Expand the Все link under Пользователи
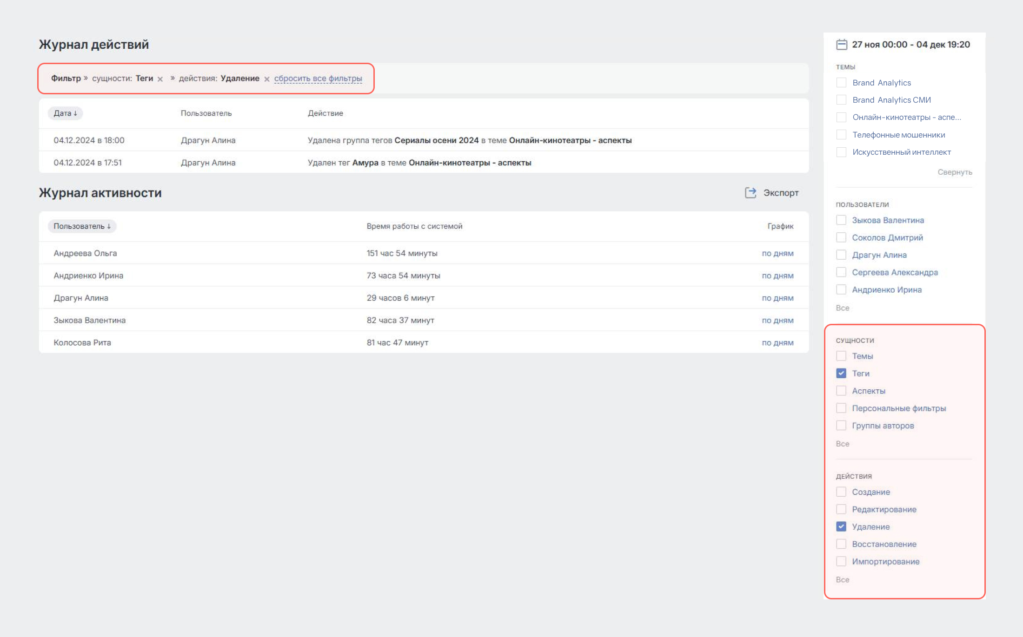The height and width of the screenshot is (637, 1023). (842, 307)
